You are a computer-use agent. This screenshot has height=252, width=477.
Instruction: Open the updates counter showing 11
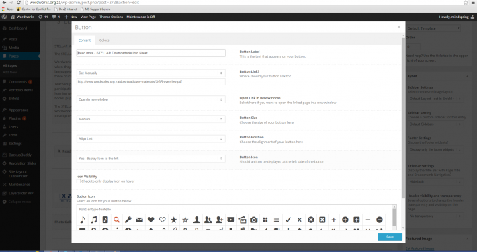pyautogui.click(x=43, y=17)
